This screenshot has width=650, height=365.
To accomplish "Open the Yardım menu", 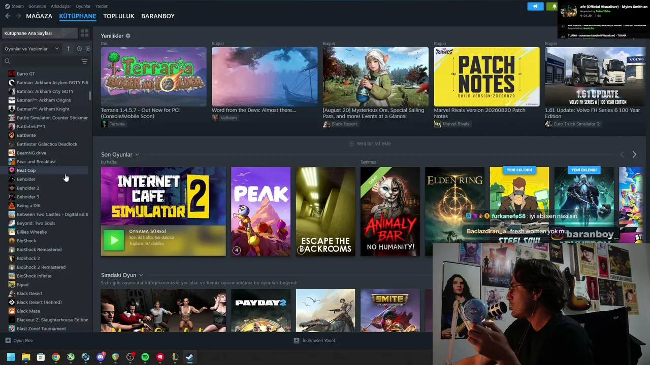I will pyautogui.click(x=102, y=6).
